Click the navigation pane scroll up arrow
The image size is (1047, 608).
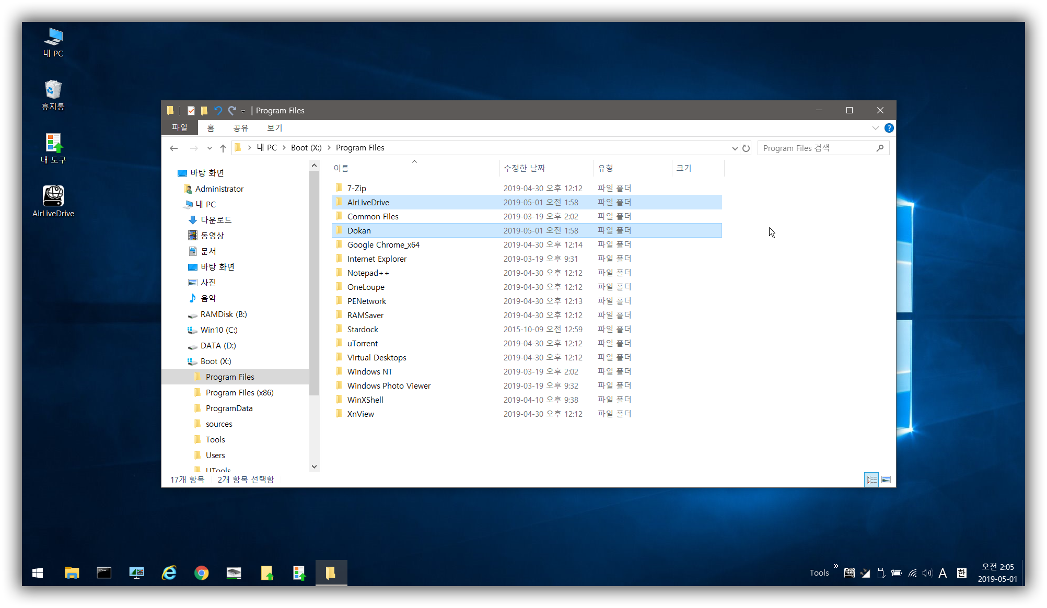point(314,166)
